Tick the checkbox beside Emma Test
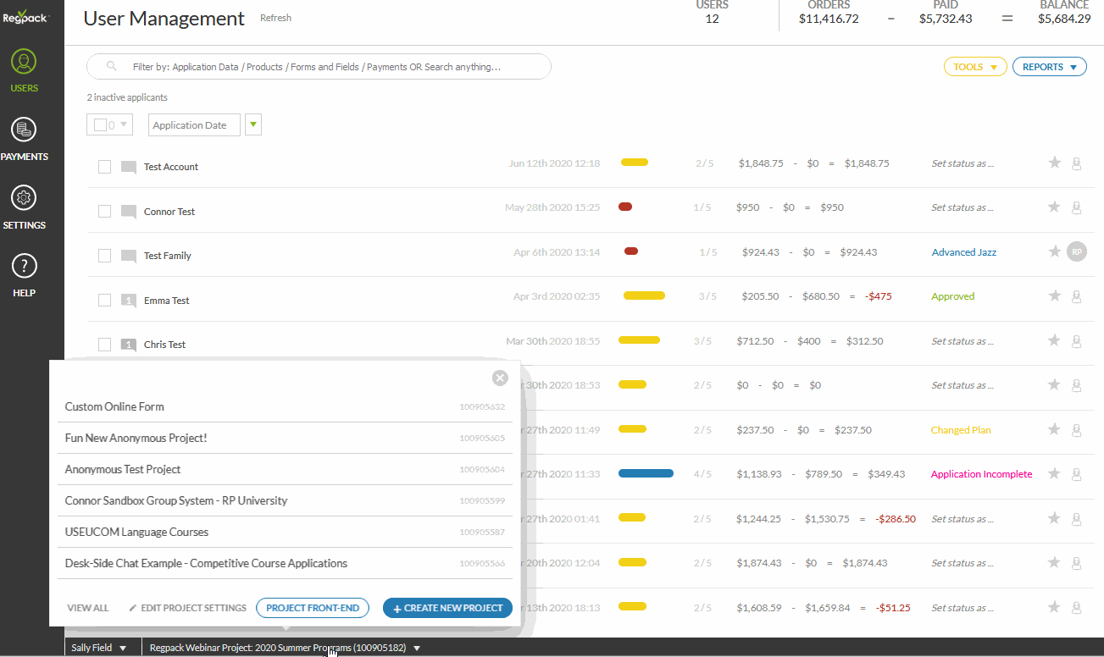Viewport: 1104px width, 657px height. tap(105, 300)
